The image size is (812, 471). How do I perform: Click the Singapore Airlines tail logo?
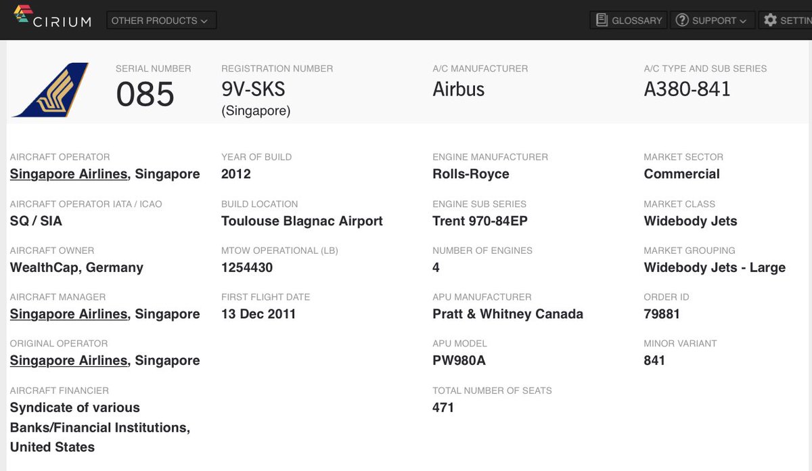(51, 90)
